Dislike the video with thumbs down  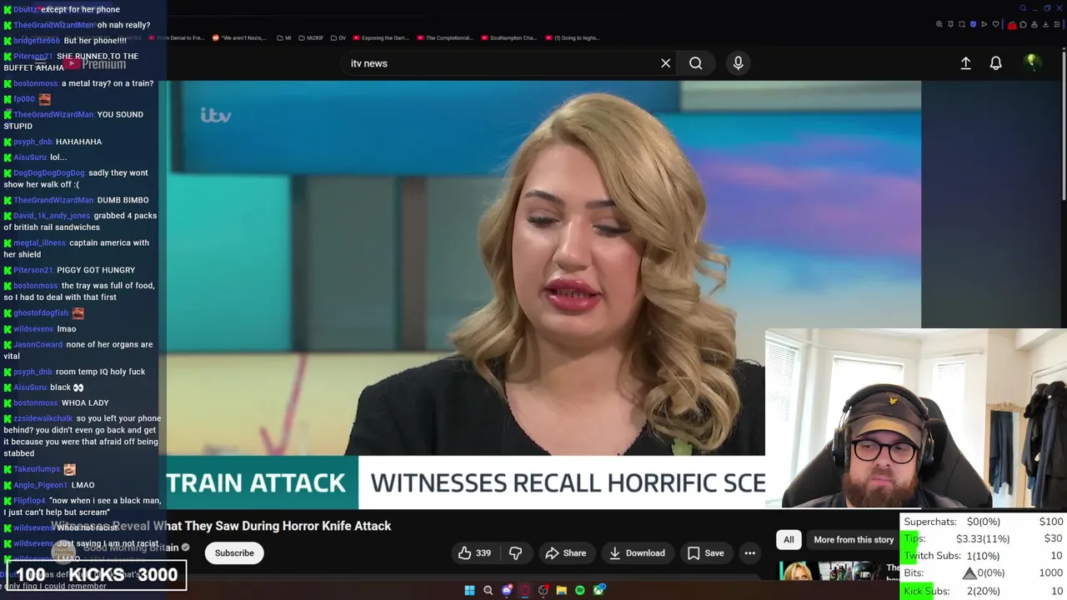(515, 552)
